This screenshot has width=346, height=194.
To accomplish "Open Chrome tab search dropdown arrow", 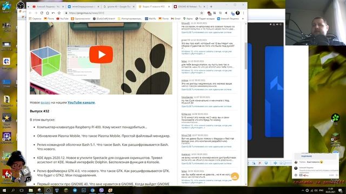I will point(28,6).
